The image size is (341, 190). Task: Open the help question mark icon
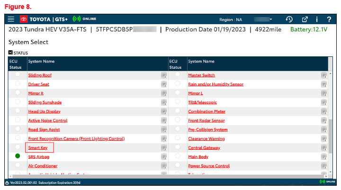point(329,19)
